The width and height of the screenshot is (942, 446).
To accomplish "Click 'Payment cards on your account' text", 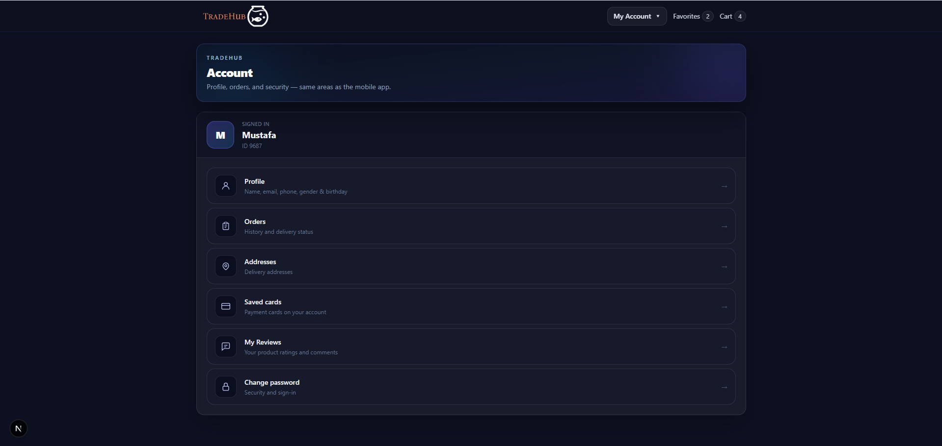I will click(x=285, y=312).
